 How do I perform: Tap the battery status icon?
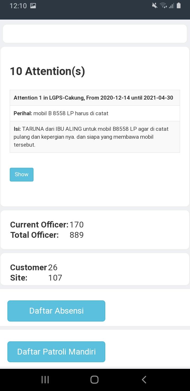(x=179, y=6)
